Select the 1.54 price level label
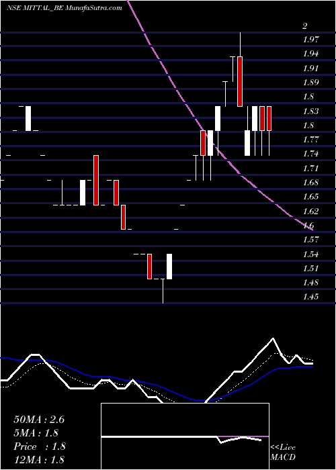This screenshot has width=336, height=470. [310, 254]
